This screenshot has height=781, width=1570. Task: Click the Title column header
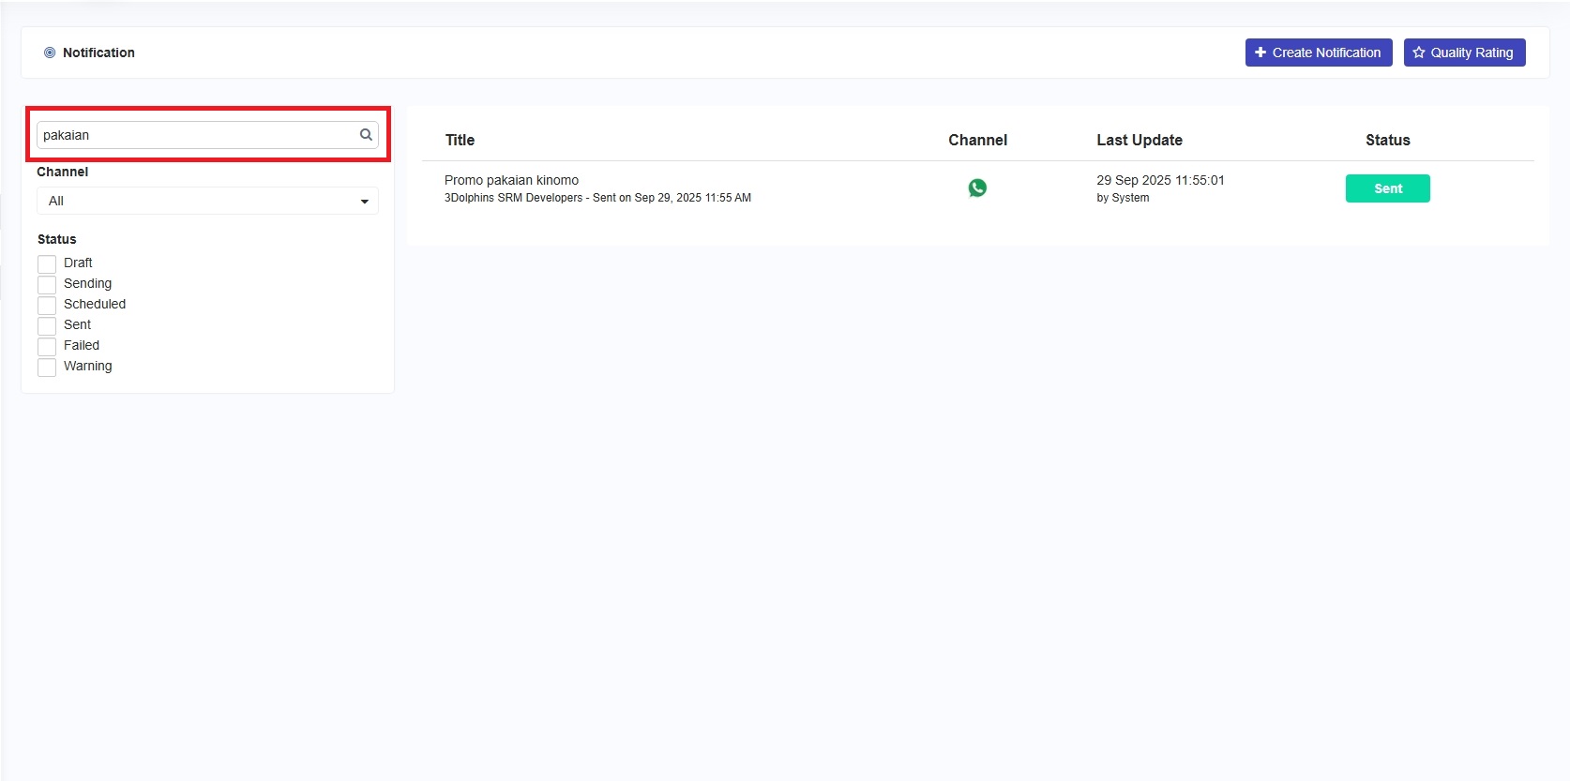[460, 140]
